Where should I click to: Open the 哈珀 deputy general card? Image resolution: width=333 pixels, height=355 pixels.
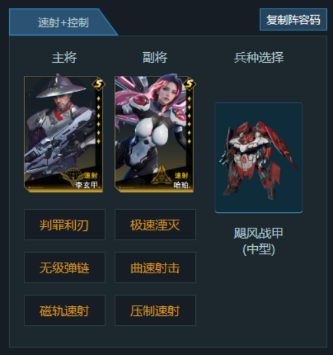tap(154, 133)
